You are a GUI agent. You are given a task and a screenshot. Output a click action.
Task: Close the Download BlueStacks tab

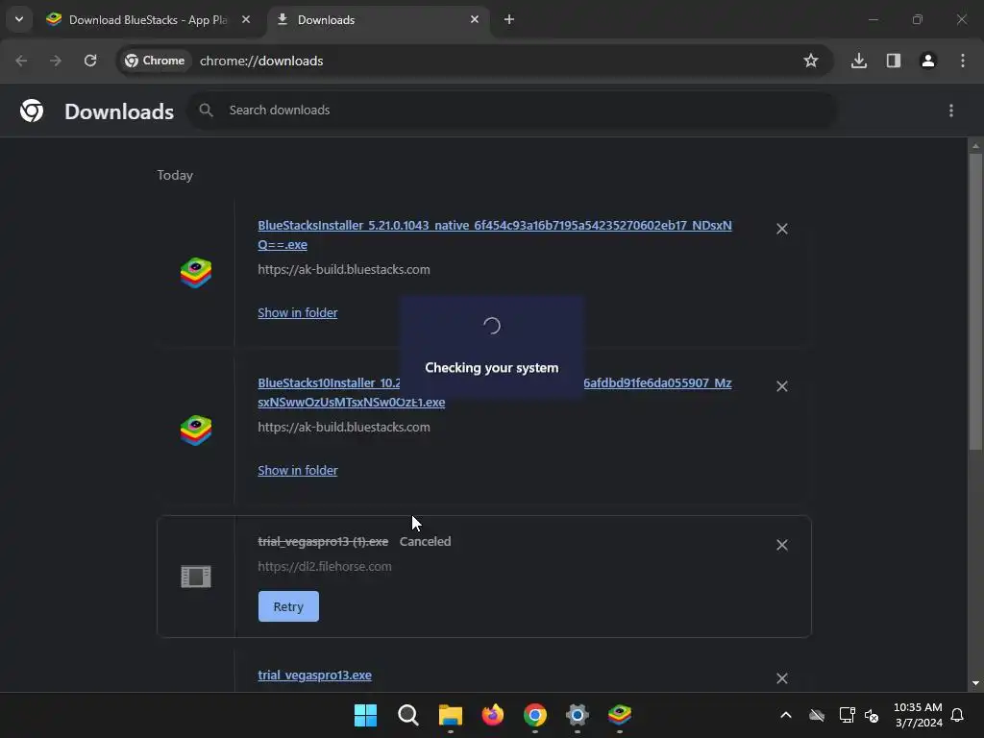pos(246,19)
